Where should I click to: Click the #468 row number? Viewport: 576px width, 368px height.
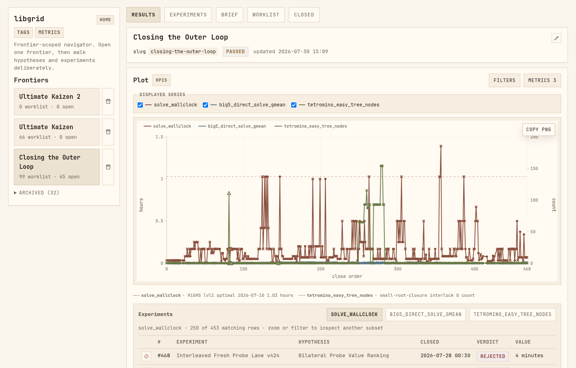click(164, 356)
